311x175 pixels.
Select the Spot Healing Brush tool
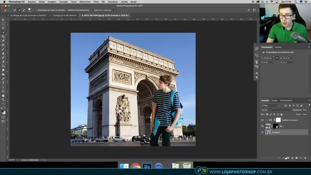pyautogui.click(x=3, y=45)
